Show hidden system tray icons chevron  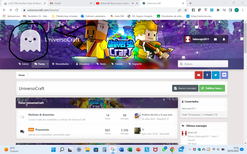pos(190,149)
